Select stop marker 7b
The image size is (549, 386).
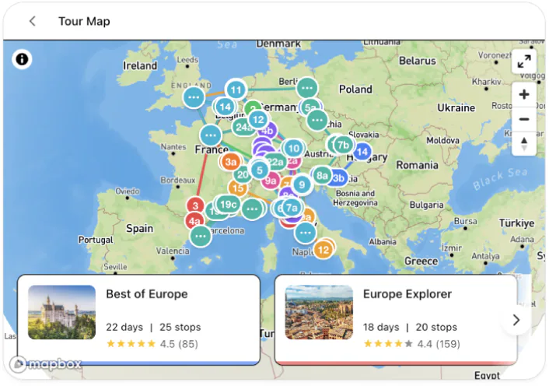pyautogui.click(x=343, y=145)
